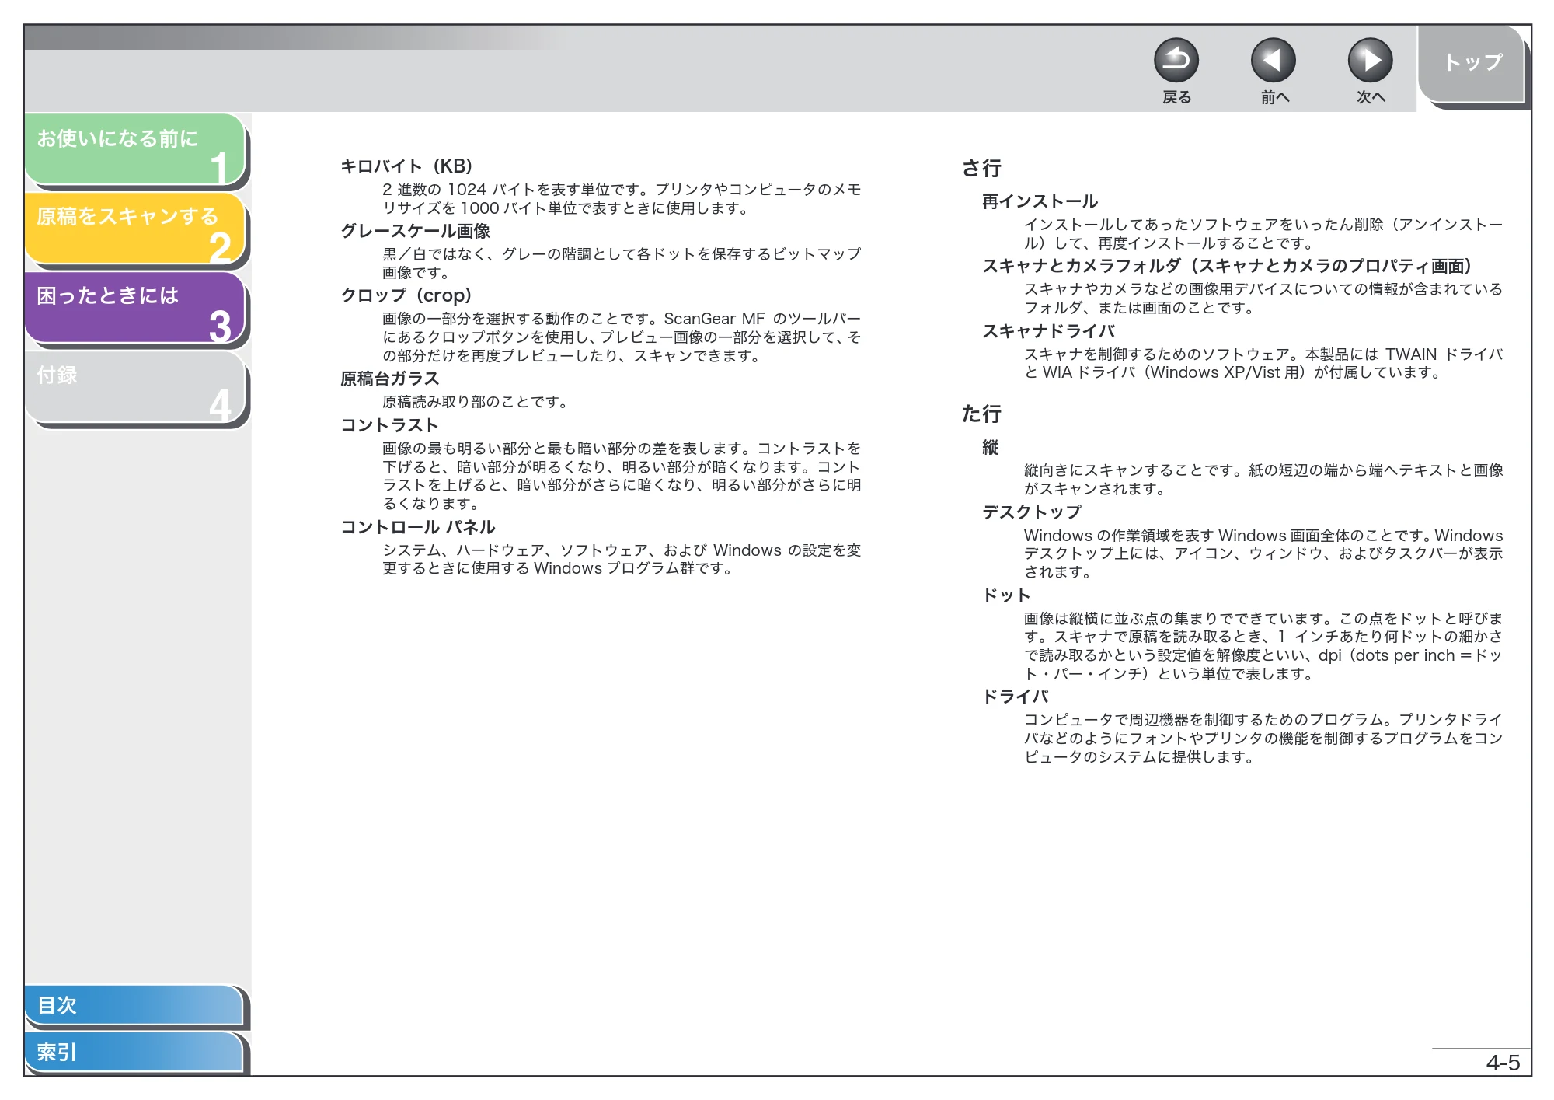Click the スキャナとカメラフォルダ term heading

click(x=1228, y=267)
